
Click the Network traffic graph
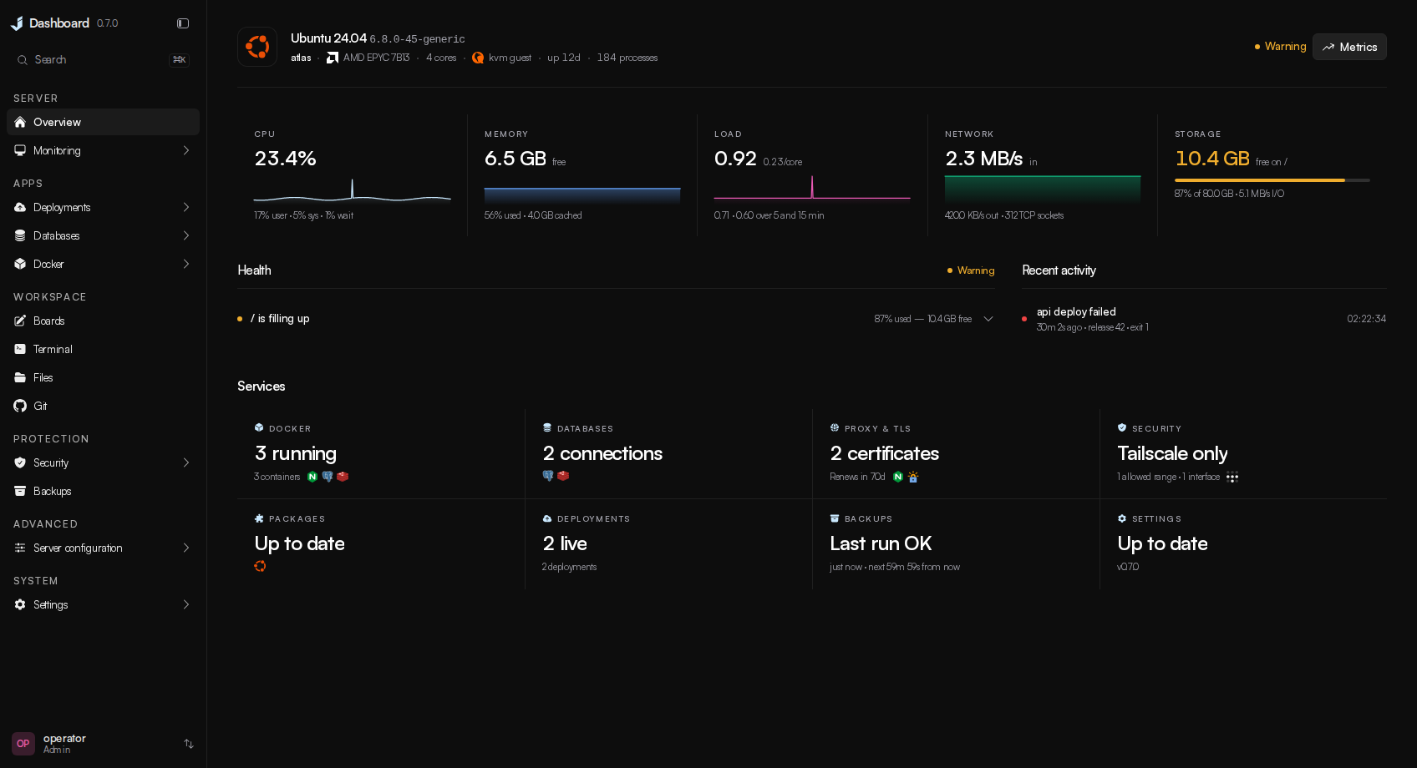point(1042,189)
